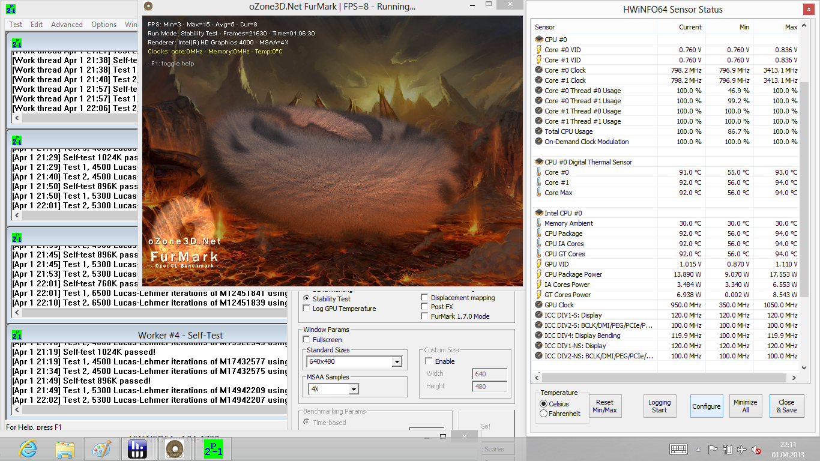
Task: Enable FurMark 1.7.0 Mode checkbox
Action: click(425, 316)
